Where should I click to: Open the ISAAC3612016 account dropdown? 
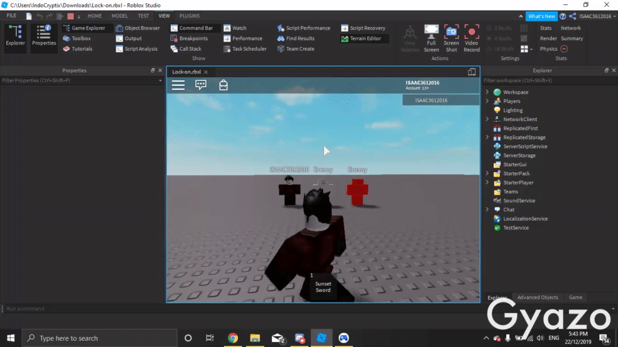coord(597,16)
